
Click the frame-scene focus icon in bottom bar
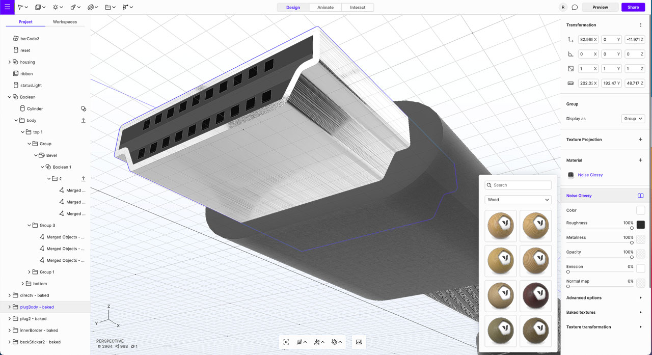tap(286, 342)
